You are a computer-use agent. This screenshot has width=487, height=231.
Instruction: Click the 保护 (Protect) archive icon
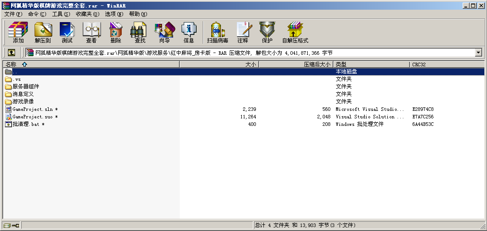(x=267, y=32)
